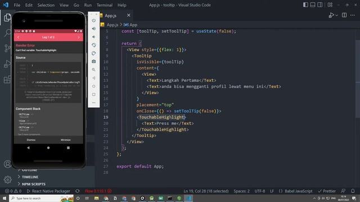Image resolution: width=360 pixels, height=202 pixels.
Task: Toggle bottom panel visibility
Action: tap(313, 5)
